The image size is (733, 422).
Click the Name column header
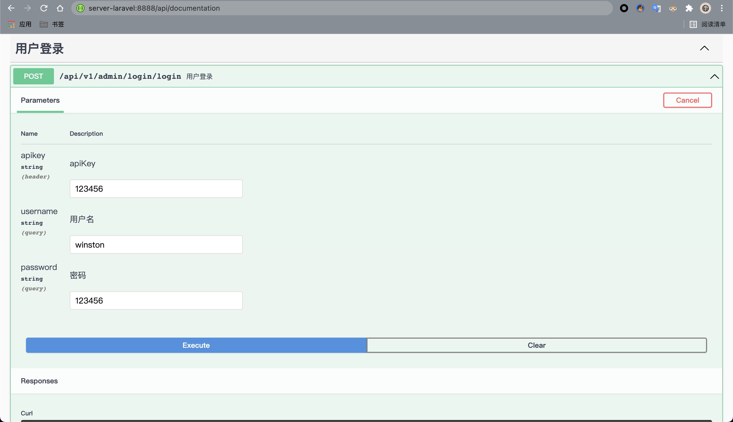coord(29,134)
